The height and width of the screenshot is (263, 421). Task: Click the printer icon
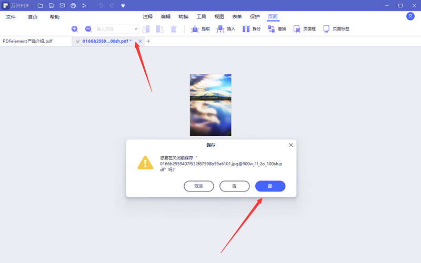pyautogui.click(x=73, y=6)
